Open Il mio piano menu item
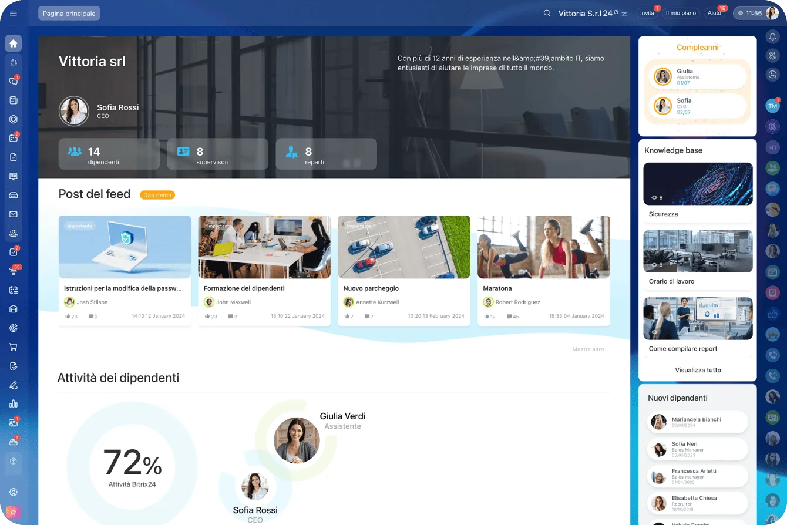787x525 pixels. (x=681, y=13)
